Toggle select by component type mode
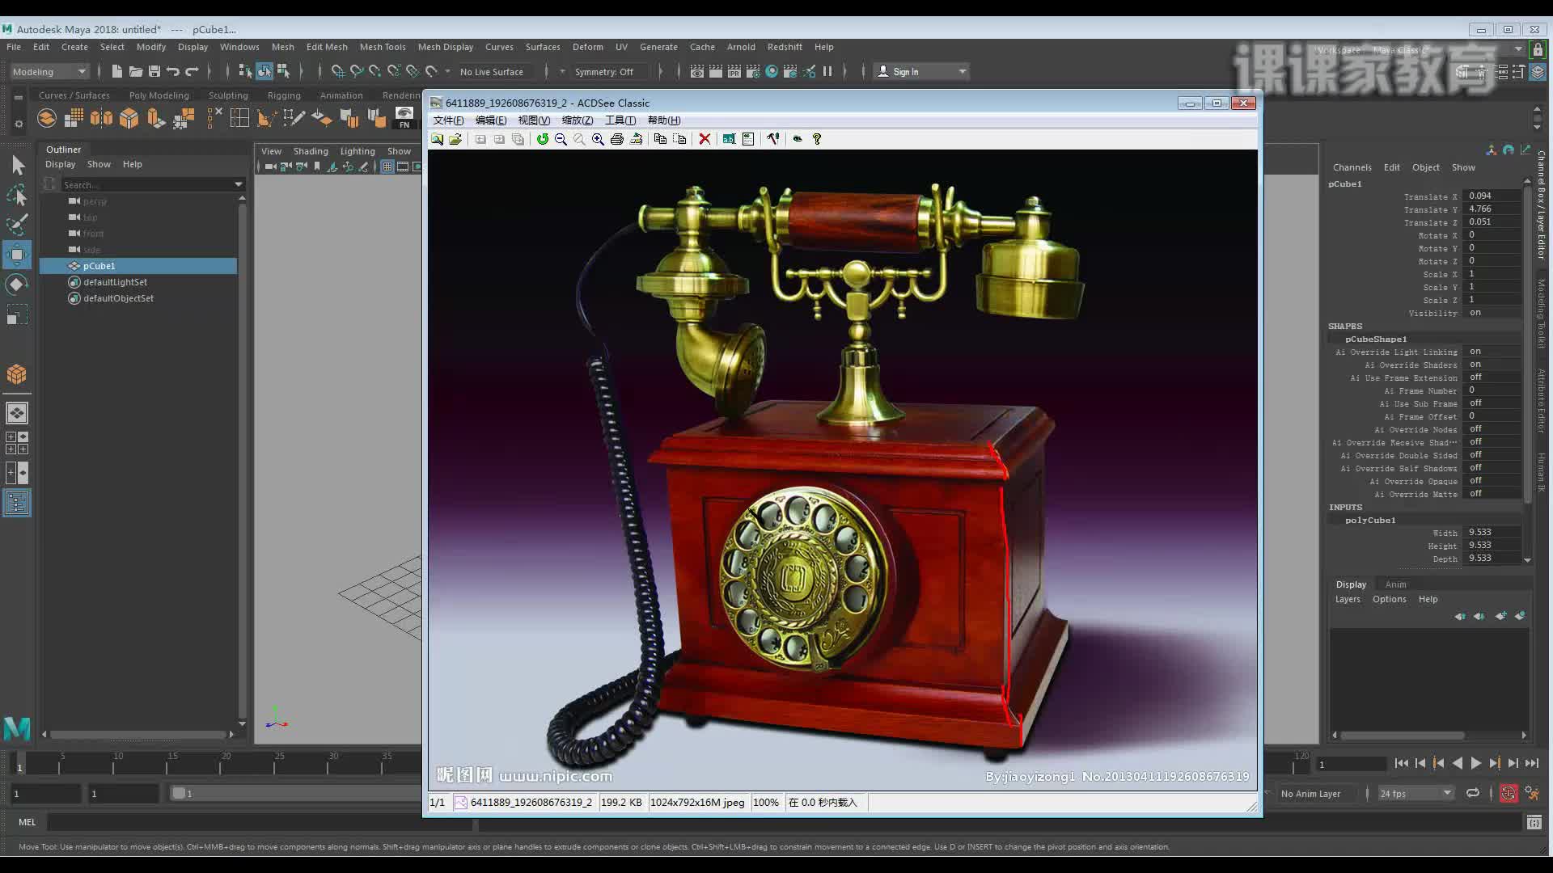 click(x=283, y=72)
